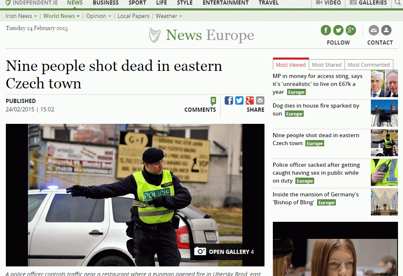The image size is (403, 276).
Task: Click the FOLLOW label
Action: click(x=338, y=43)
